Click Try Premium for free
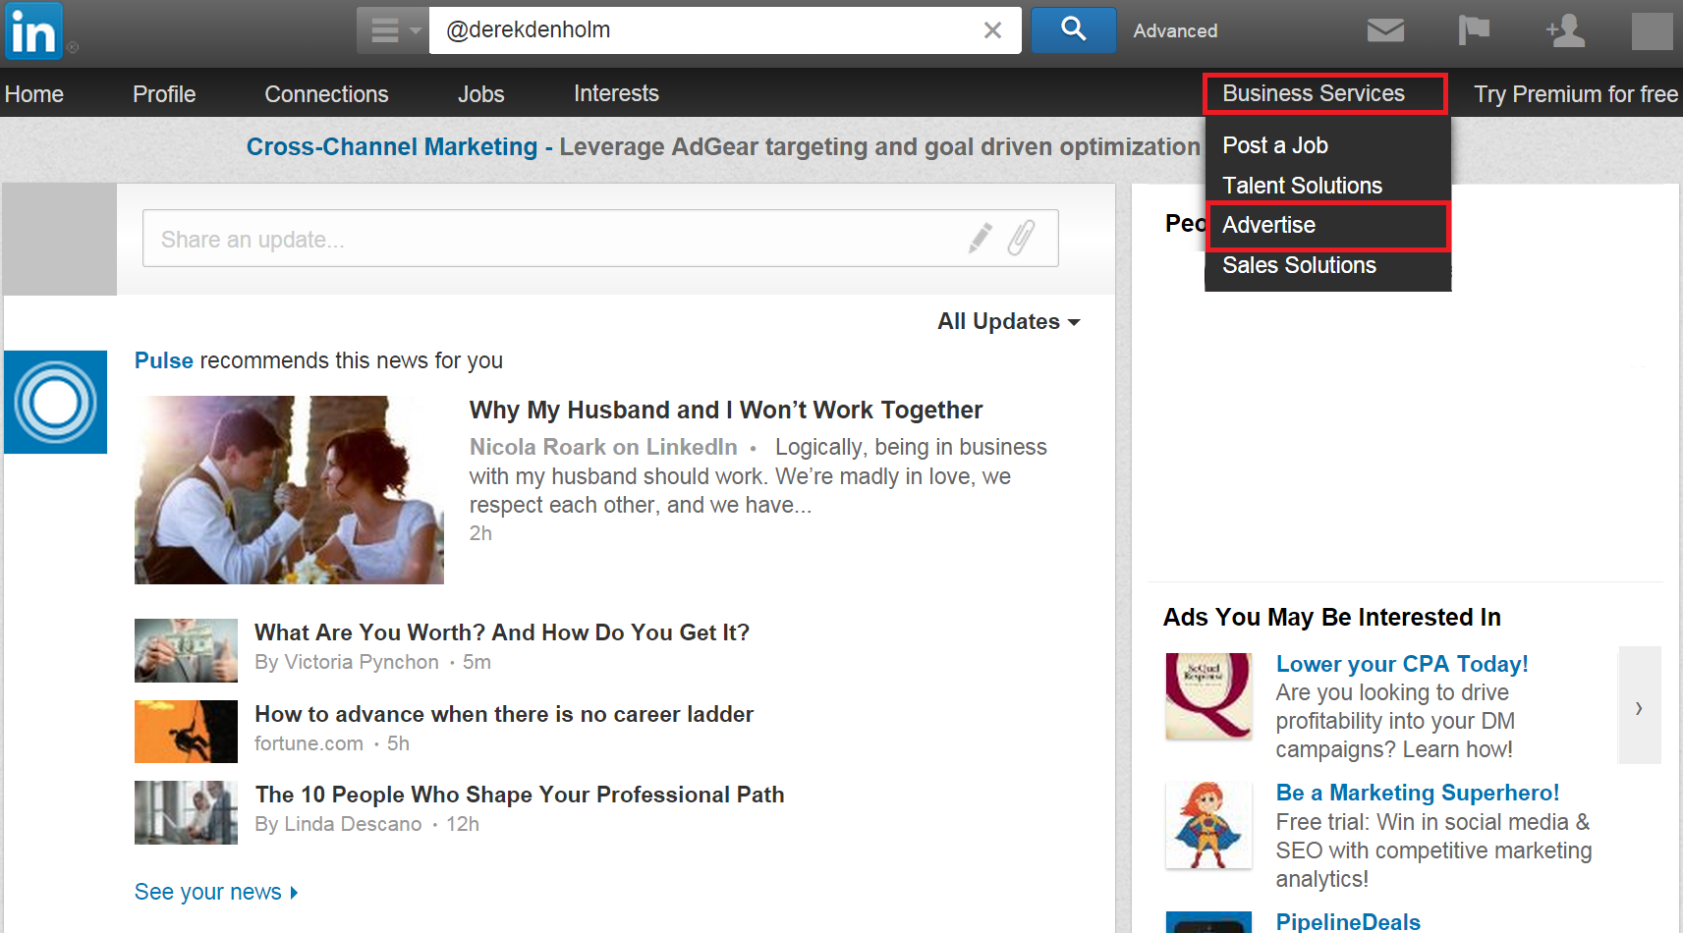Image resolution: width=1683 pixels, height=933 pixels. coord(1574,93)
